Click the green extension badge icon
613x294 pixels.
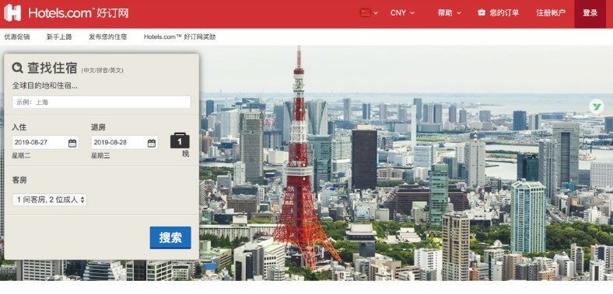pyautogui.click(x=597, y=106)
